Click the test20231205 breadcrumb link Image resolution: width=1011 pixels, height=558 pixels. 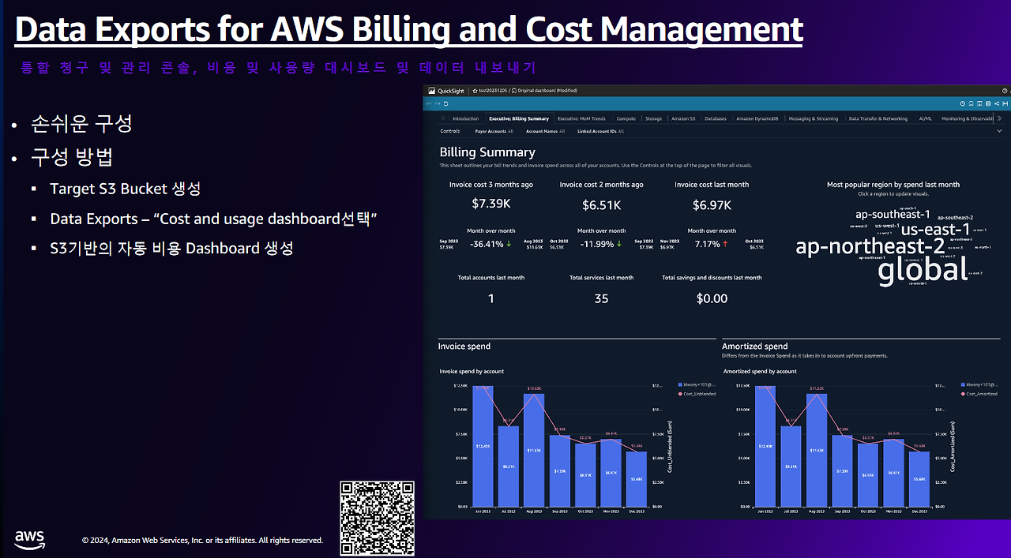493,91
